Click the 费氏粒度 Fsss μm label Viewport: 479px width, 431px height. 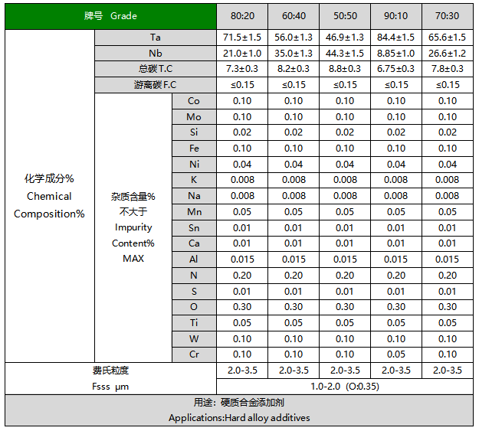point(110,378)
